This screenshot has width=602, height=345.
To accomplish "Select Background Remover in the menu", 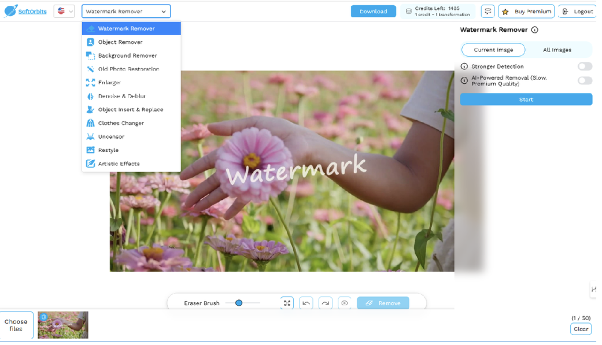I will pyautogui.click(x=127, y=55).
